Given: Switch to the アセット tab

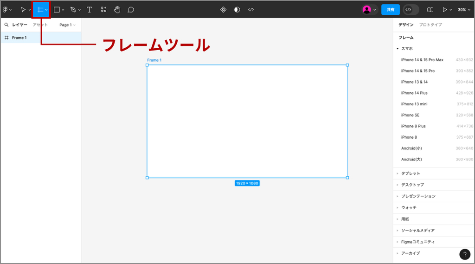Looking at the screenshot, I should pos(40,25).
